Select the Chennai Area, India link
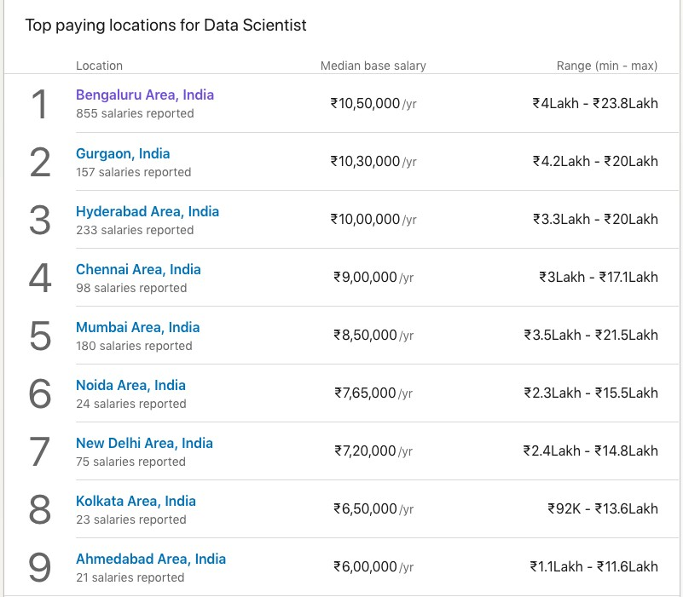This screenshot has height=597, width=683. tap(138, 269)
